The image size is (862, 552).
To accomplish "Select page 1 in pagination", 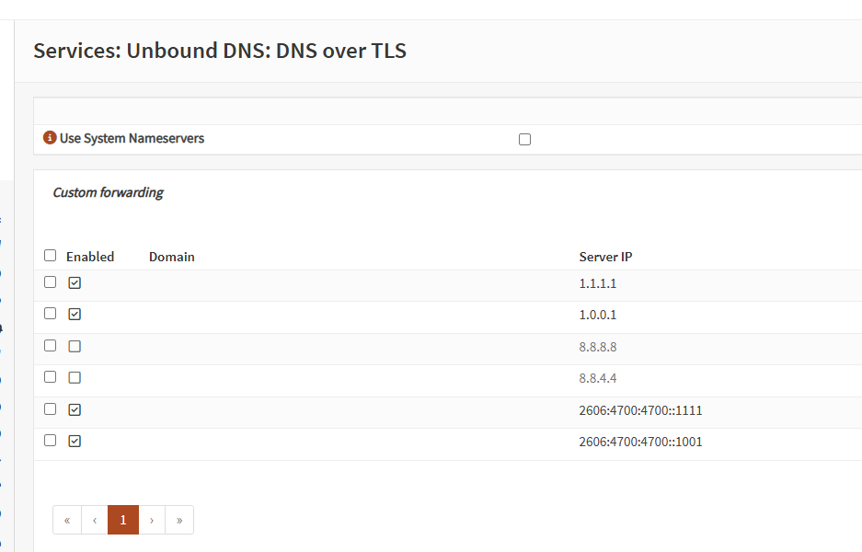I will click(x=123, y=520).
